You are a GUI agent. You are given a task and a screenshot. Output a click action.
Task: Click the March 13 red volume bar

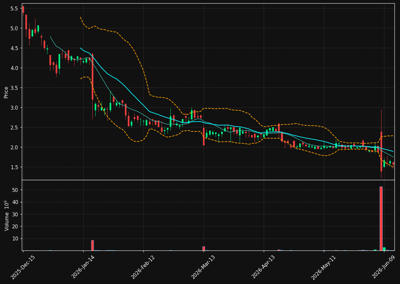coord(204,248)
